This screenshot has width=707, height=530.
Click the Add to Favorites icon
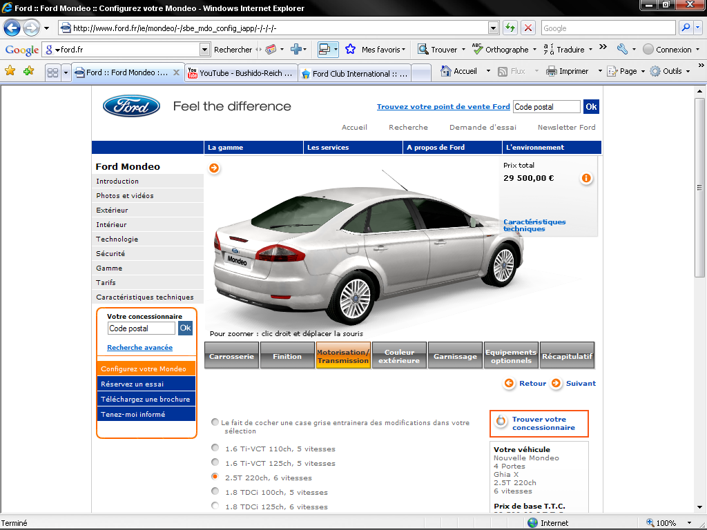click(29, 71)
